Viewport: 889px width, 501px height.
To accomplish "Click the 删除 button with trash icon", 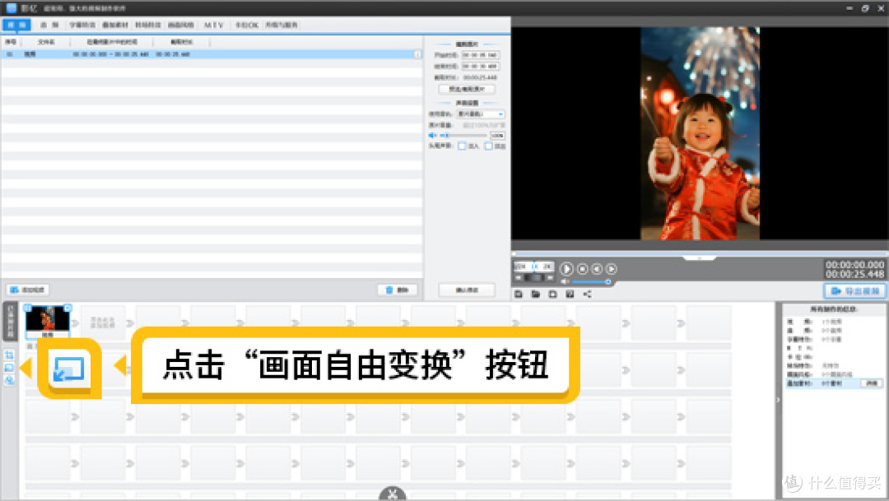I will (x=398, y=290).
